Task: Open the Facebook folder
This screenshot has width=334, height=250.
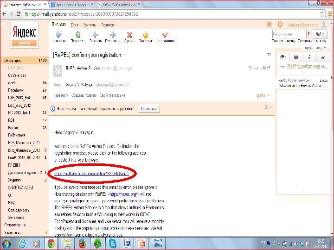Action: pos(16,90)
